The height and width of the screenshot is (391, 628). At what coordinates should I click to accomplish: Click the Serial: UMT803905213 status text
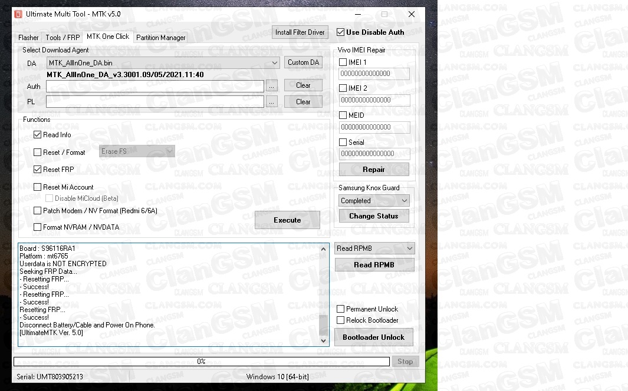tap(50, 377)
